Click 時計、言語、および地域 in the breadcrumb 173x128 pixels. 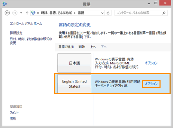pos(56,13)
